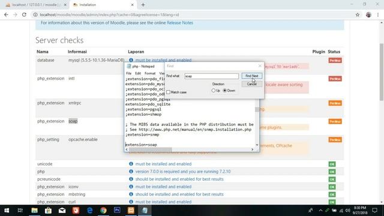The height and width of the screenshot is (216, 384).
Task: Click the Notepad title bar icon
Action: click(x=129, y=67)
